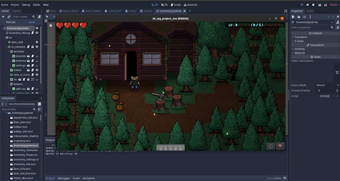Stop the running scene

coord(313,5)
